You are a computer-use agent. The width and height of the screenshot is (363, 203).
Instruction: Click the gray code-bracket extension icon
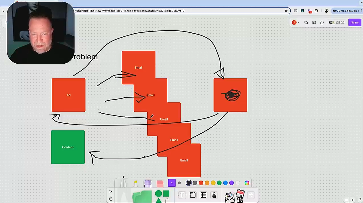296,11
